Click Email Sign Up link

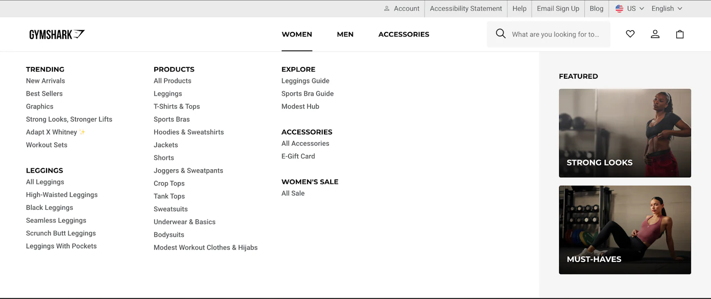click(558, 8)
